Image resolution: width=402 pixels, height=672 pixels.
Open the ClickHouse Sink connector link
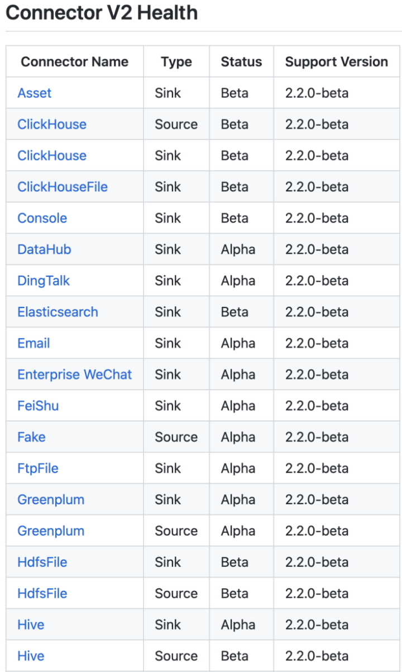pyautogui.click(x=52, y=155)
